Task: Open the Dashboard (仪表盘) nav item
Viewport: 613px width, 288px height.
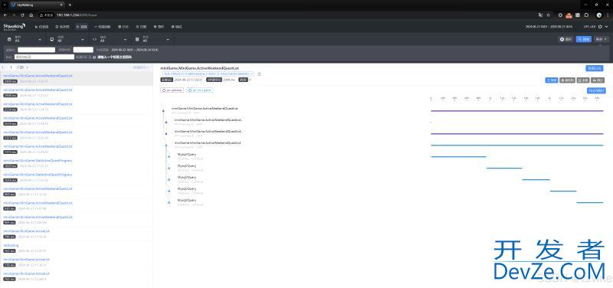Action: coord(42,27)
